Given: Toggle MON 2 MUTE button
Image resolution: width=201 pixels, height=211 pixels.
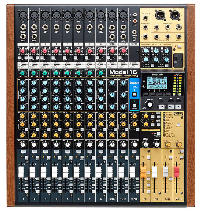Looking at the screenshot, I should 153,125.
